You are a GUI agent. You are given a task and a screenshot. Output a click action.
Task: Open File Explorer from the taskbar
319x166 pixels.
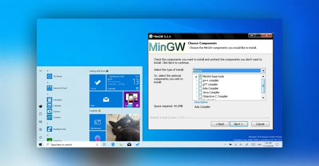pos(121,145)
